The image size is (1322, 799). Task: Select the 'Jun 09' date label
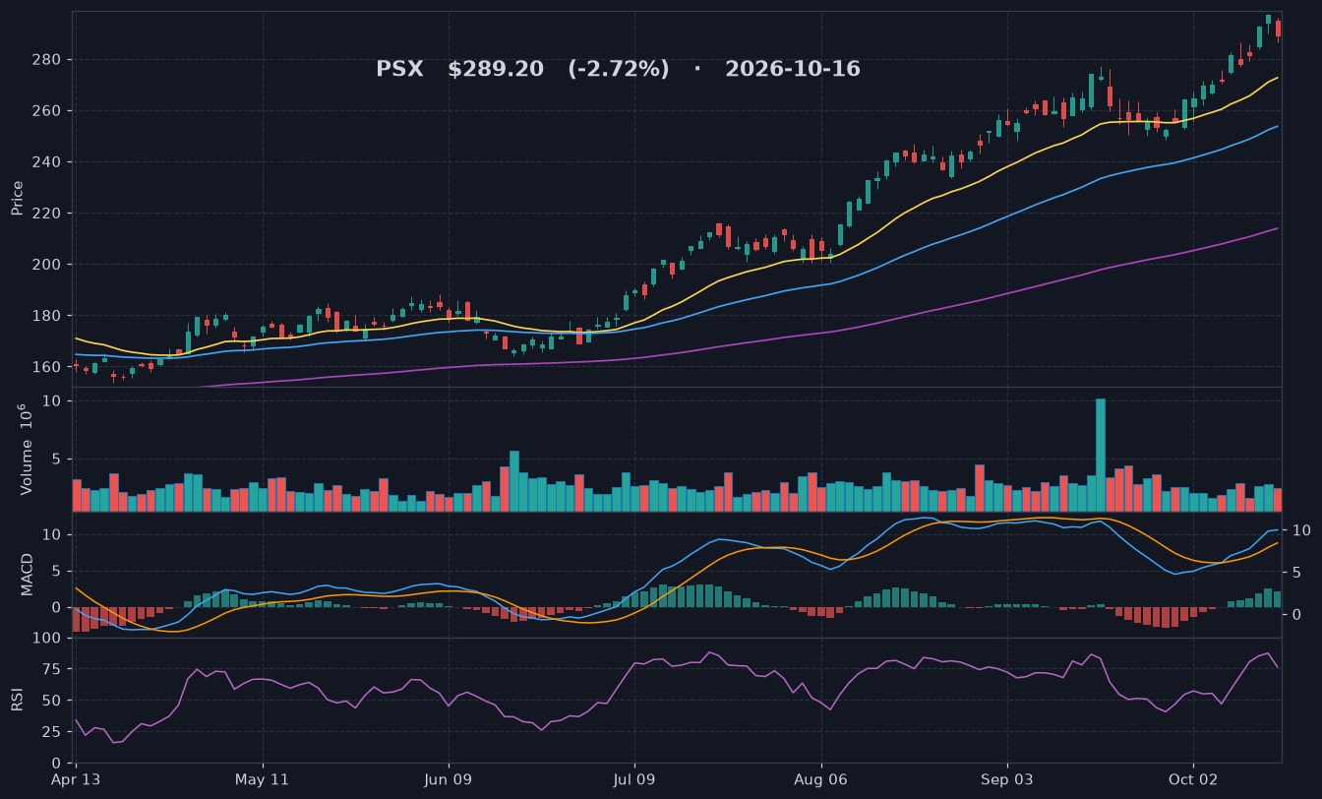[449, 779]
